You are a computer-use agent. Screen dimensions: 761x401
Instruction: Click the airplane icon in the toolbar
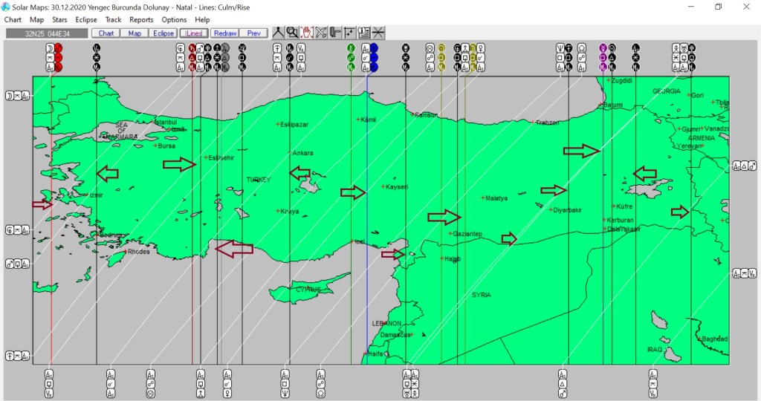321,33
